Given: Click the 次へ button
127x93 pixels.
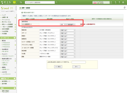Looking at the screenshot, I should pos(76,67).
